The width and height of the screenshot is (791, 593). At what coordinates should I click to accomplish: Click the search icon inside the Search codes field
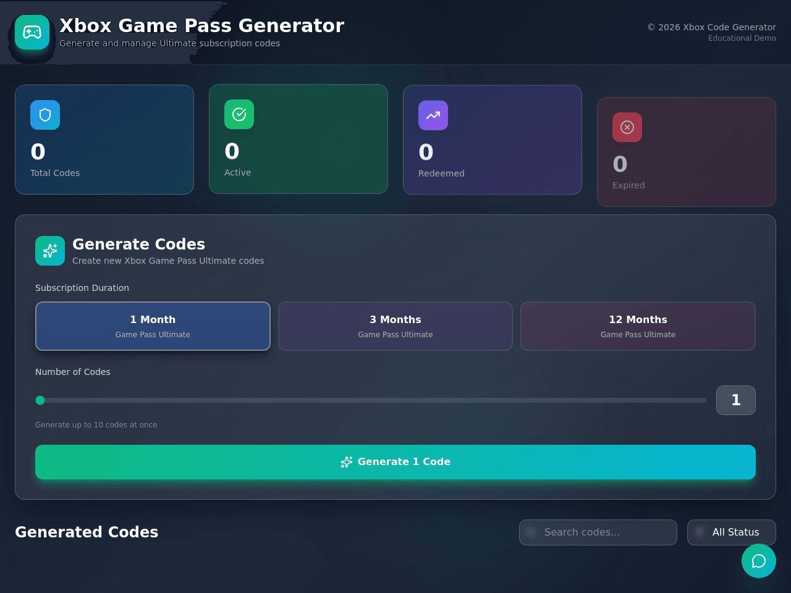531,532
